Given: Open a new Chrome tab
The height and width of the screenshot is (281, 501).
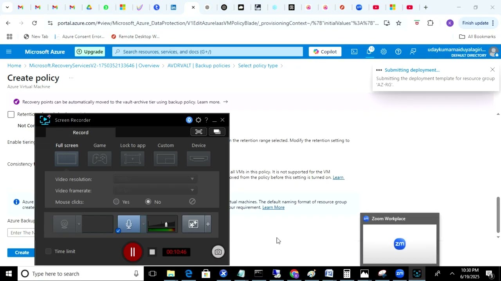Looking at the screenshot, I should coord(425,7).
